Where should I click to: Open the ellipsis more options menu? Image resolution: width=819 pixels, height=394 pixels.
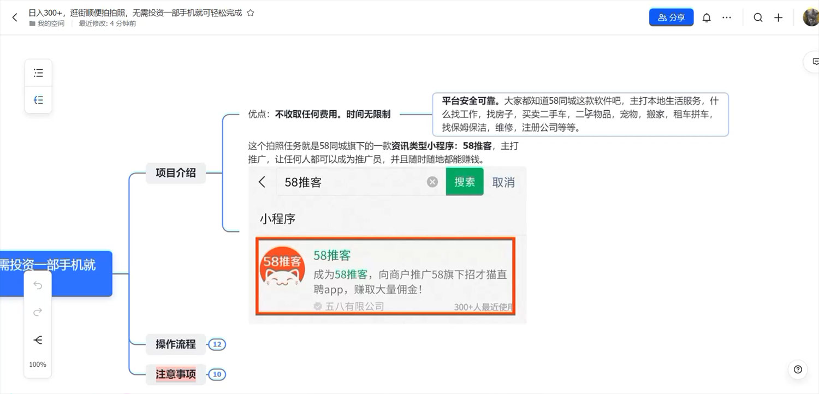[x=726, y=17]
